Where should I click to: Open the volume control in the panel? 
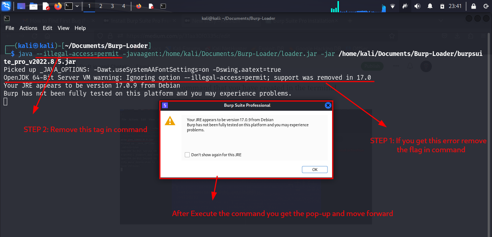417,6
